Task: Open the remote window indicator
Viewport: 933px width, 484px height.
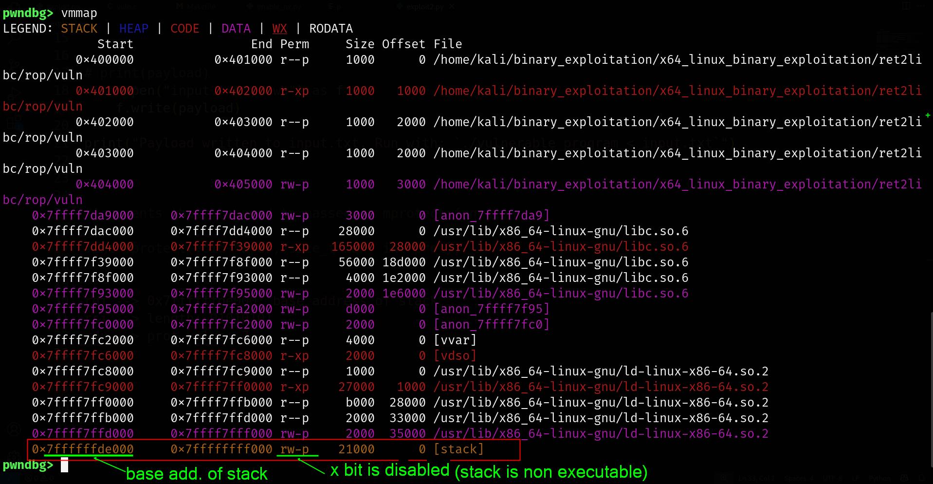Action: (10, 478)
